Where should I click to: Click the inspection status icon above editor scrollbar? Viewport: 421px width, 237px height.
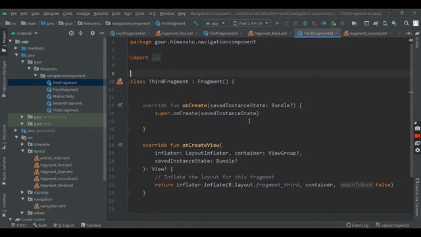[x=411, y=40]
